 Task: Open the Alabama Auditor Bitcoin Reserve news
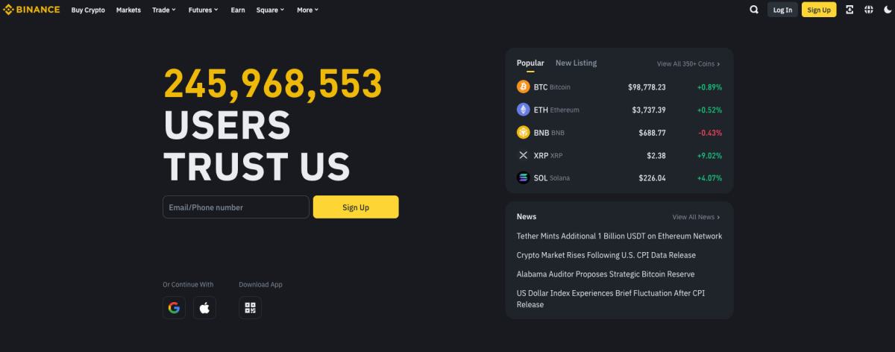606,274
